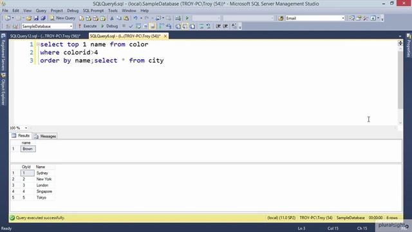Click the split editor icon above vertical scrollbar

[400, 43]
